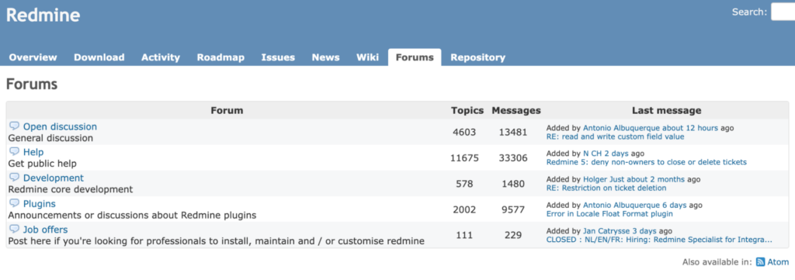Click message count 229

pyautogui.click(x=513, y=236)
